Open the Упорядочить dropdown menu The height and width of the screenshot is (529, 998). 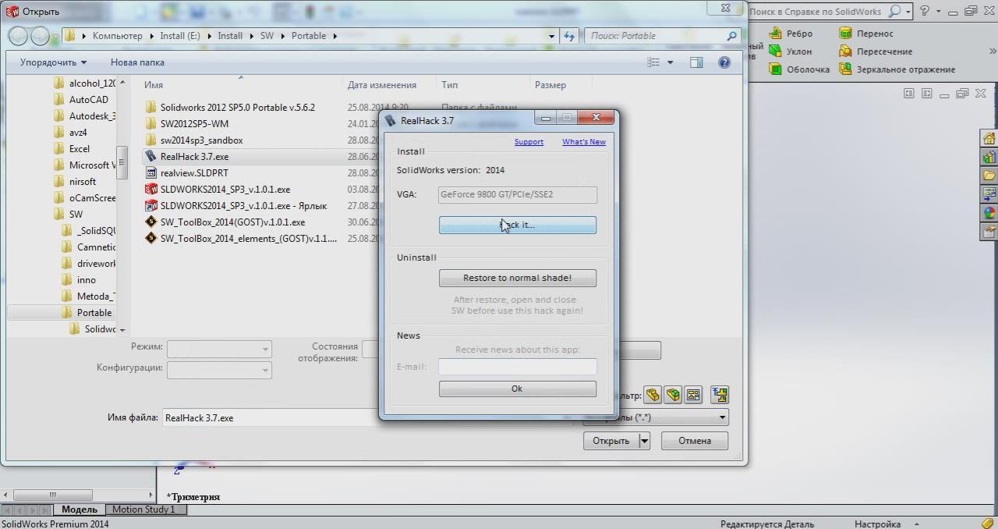pos(53,62)
